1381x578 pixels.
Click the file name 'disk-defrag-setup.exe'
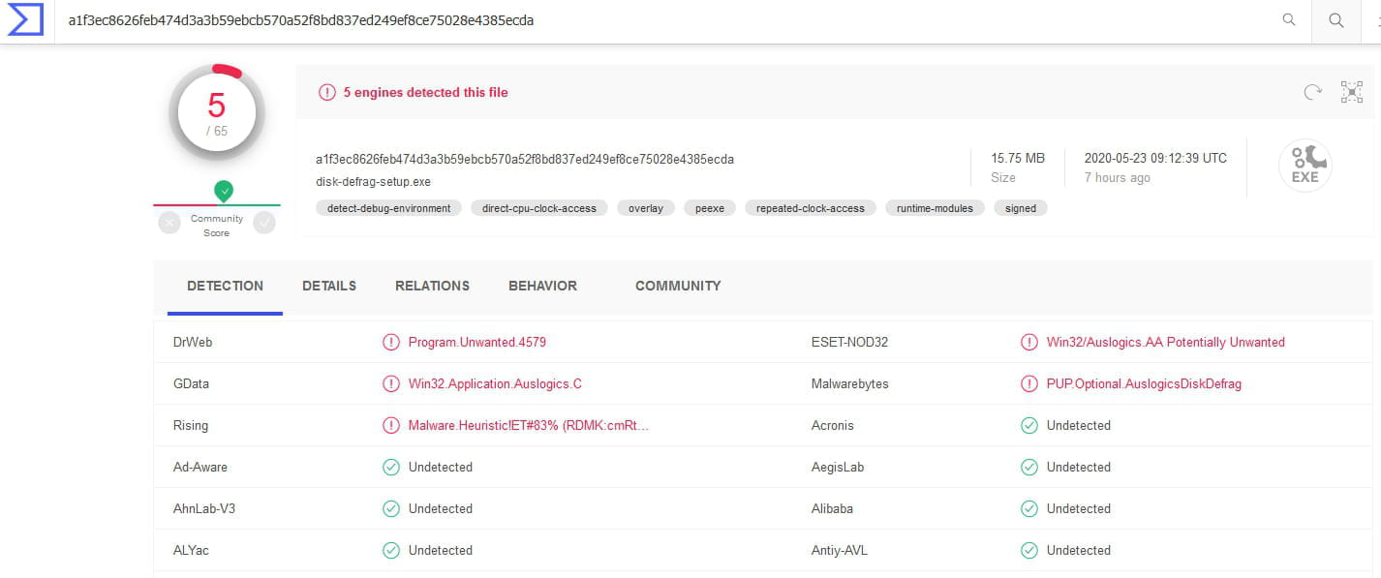click(x=374, y=181)
